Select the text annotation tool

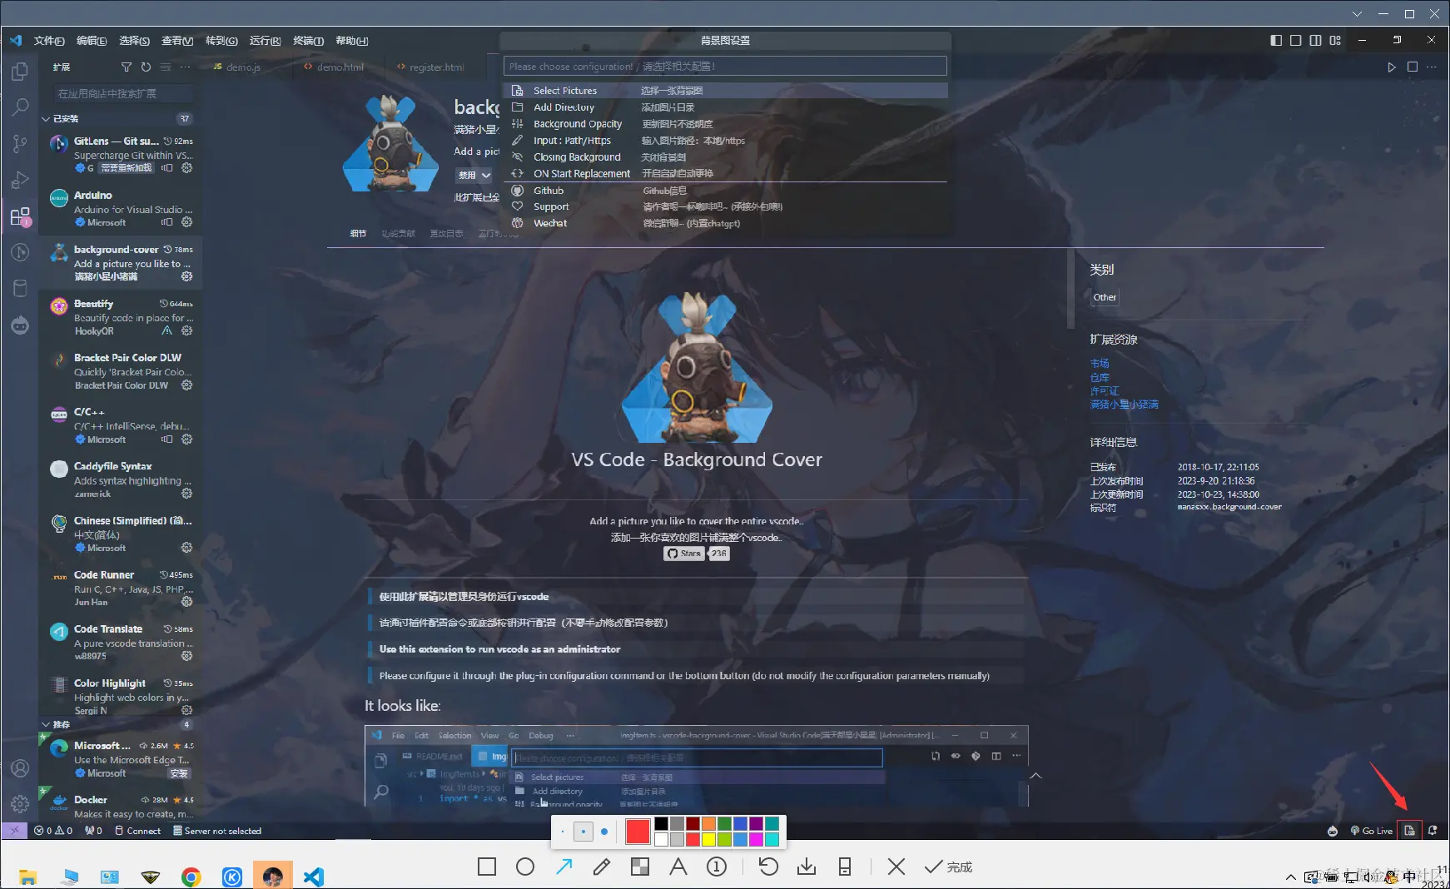(x=678, y=867)
